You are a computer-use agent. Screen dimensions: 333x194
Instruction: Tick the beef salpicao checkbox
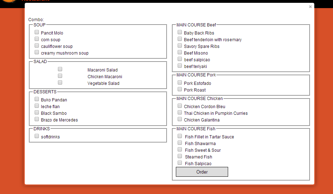tap(180, 59)
